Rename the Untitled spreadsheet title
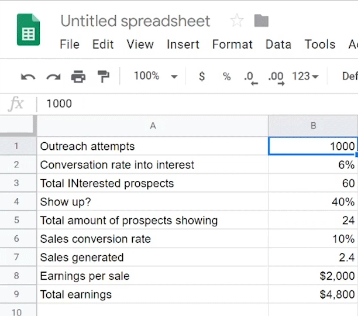Image resolution: width=358 pixels, height=316 pixels. pyautogui.click(x=135, y=22)
